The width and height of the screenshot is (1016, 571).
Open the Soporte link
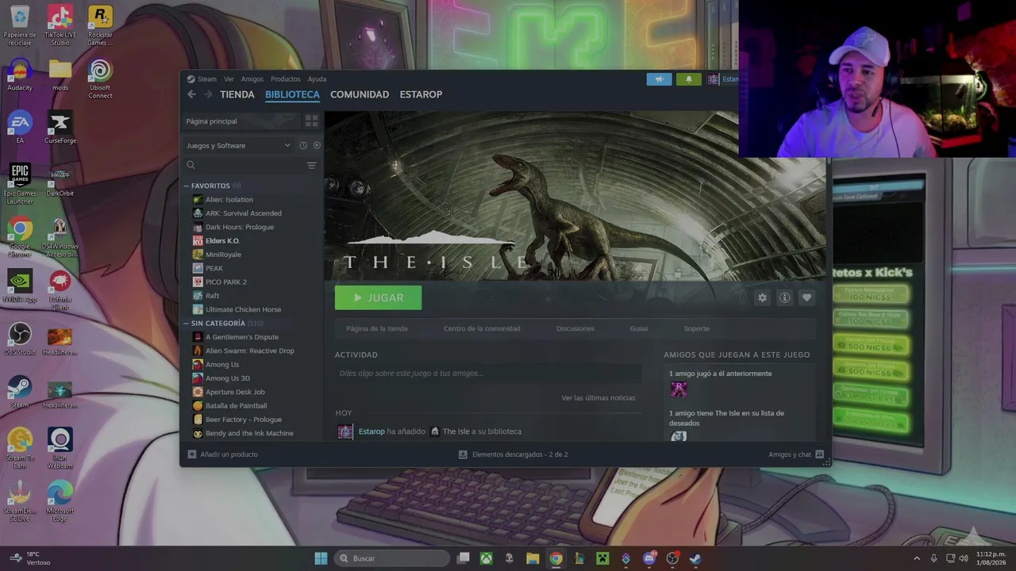[x=697, y=328]
